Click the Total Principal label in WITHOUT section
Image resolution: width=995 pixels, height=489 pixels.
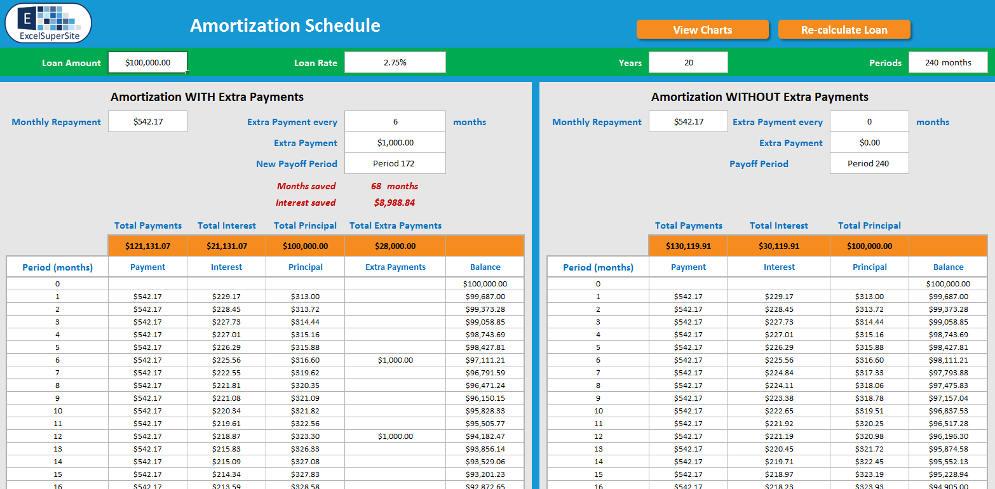point(869,225)
